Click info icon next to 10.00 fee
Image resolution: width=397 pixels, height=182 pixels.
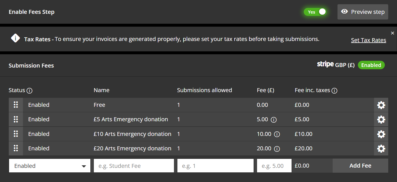(277, 134)
